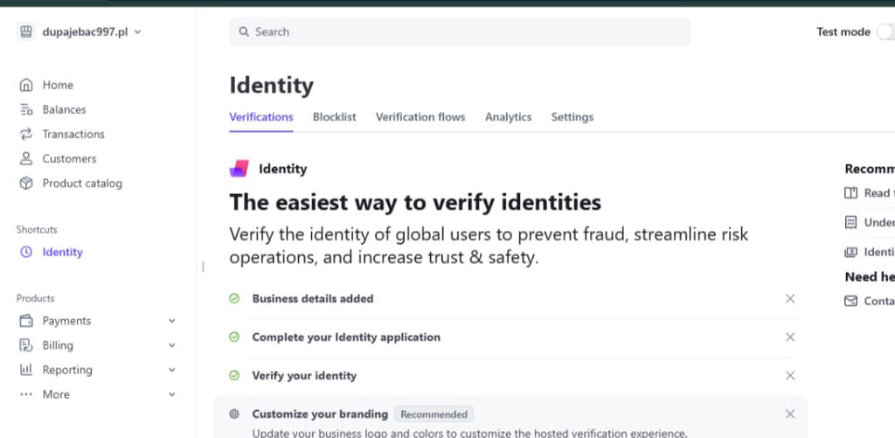Click the icon beside the Identi... link

point(851,252)
